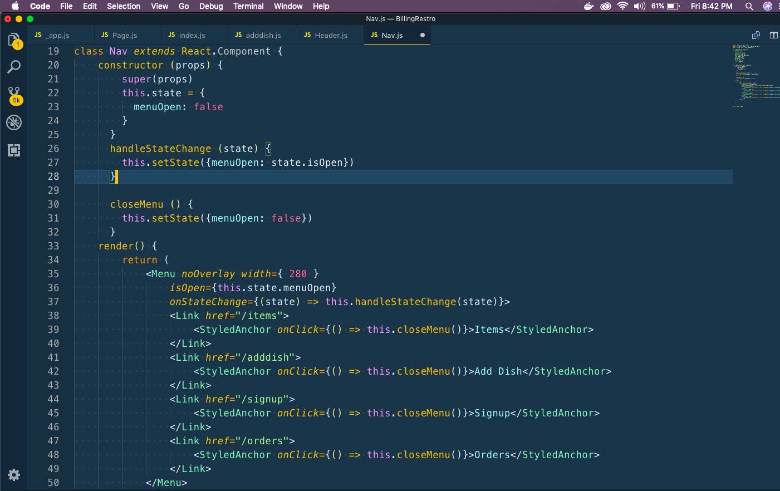Open the Source Control view
This screenshot has width=780, height=491.
click(x=14, y=95)
